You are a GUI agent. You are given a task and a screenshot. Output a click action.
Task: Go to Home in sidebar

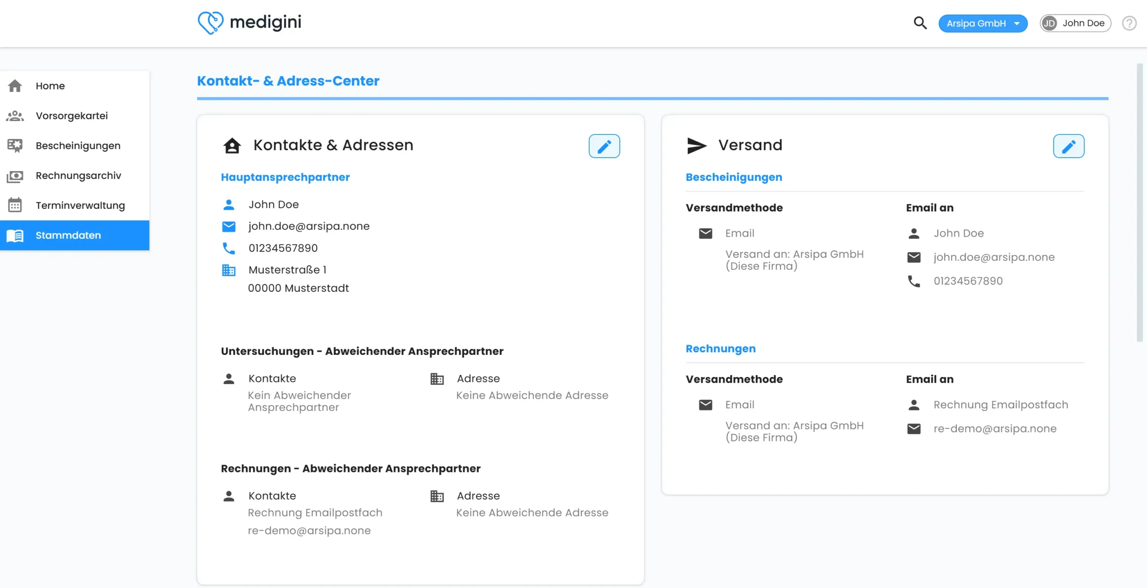click(x=50, y=86)
